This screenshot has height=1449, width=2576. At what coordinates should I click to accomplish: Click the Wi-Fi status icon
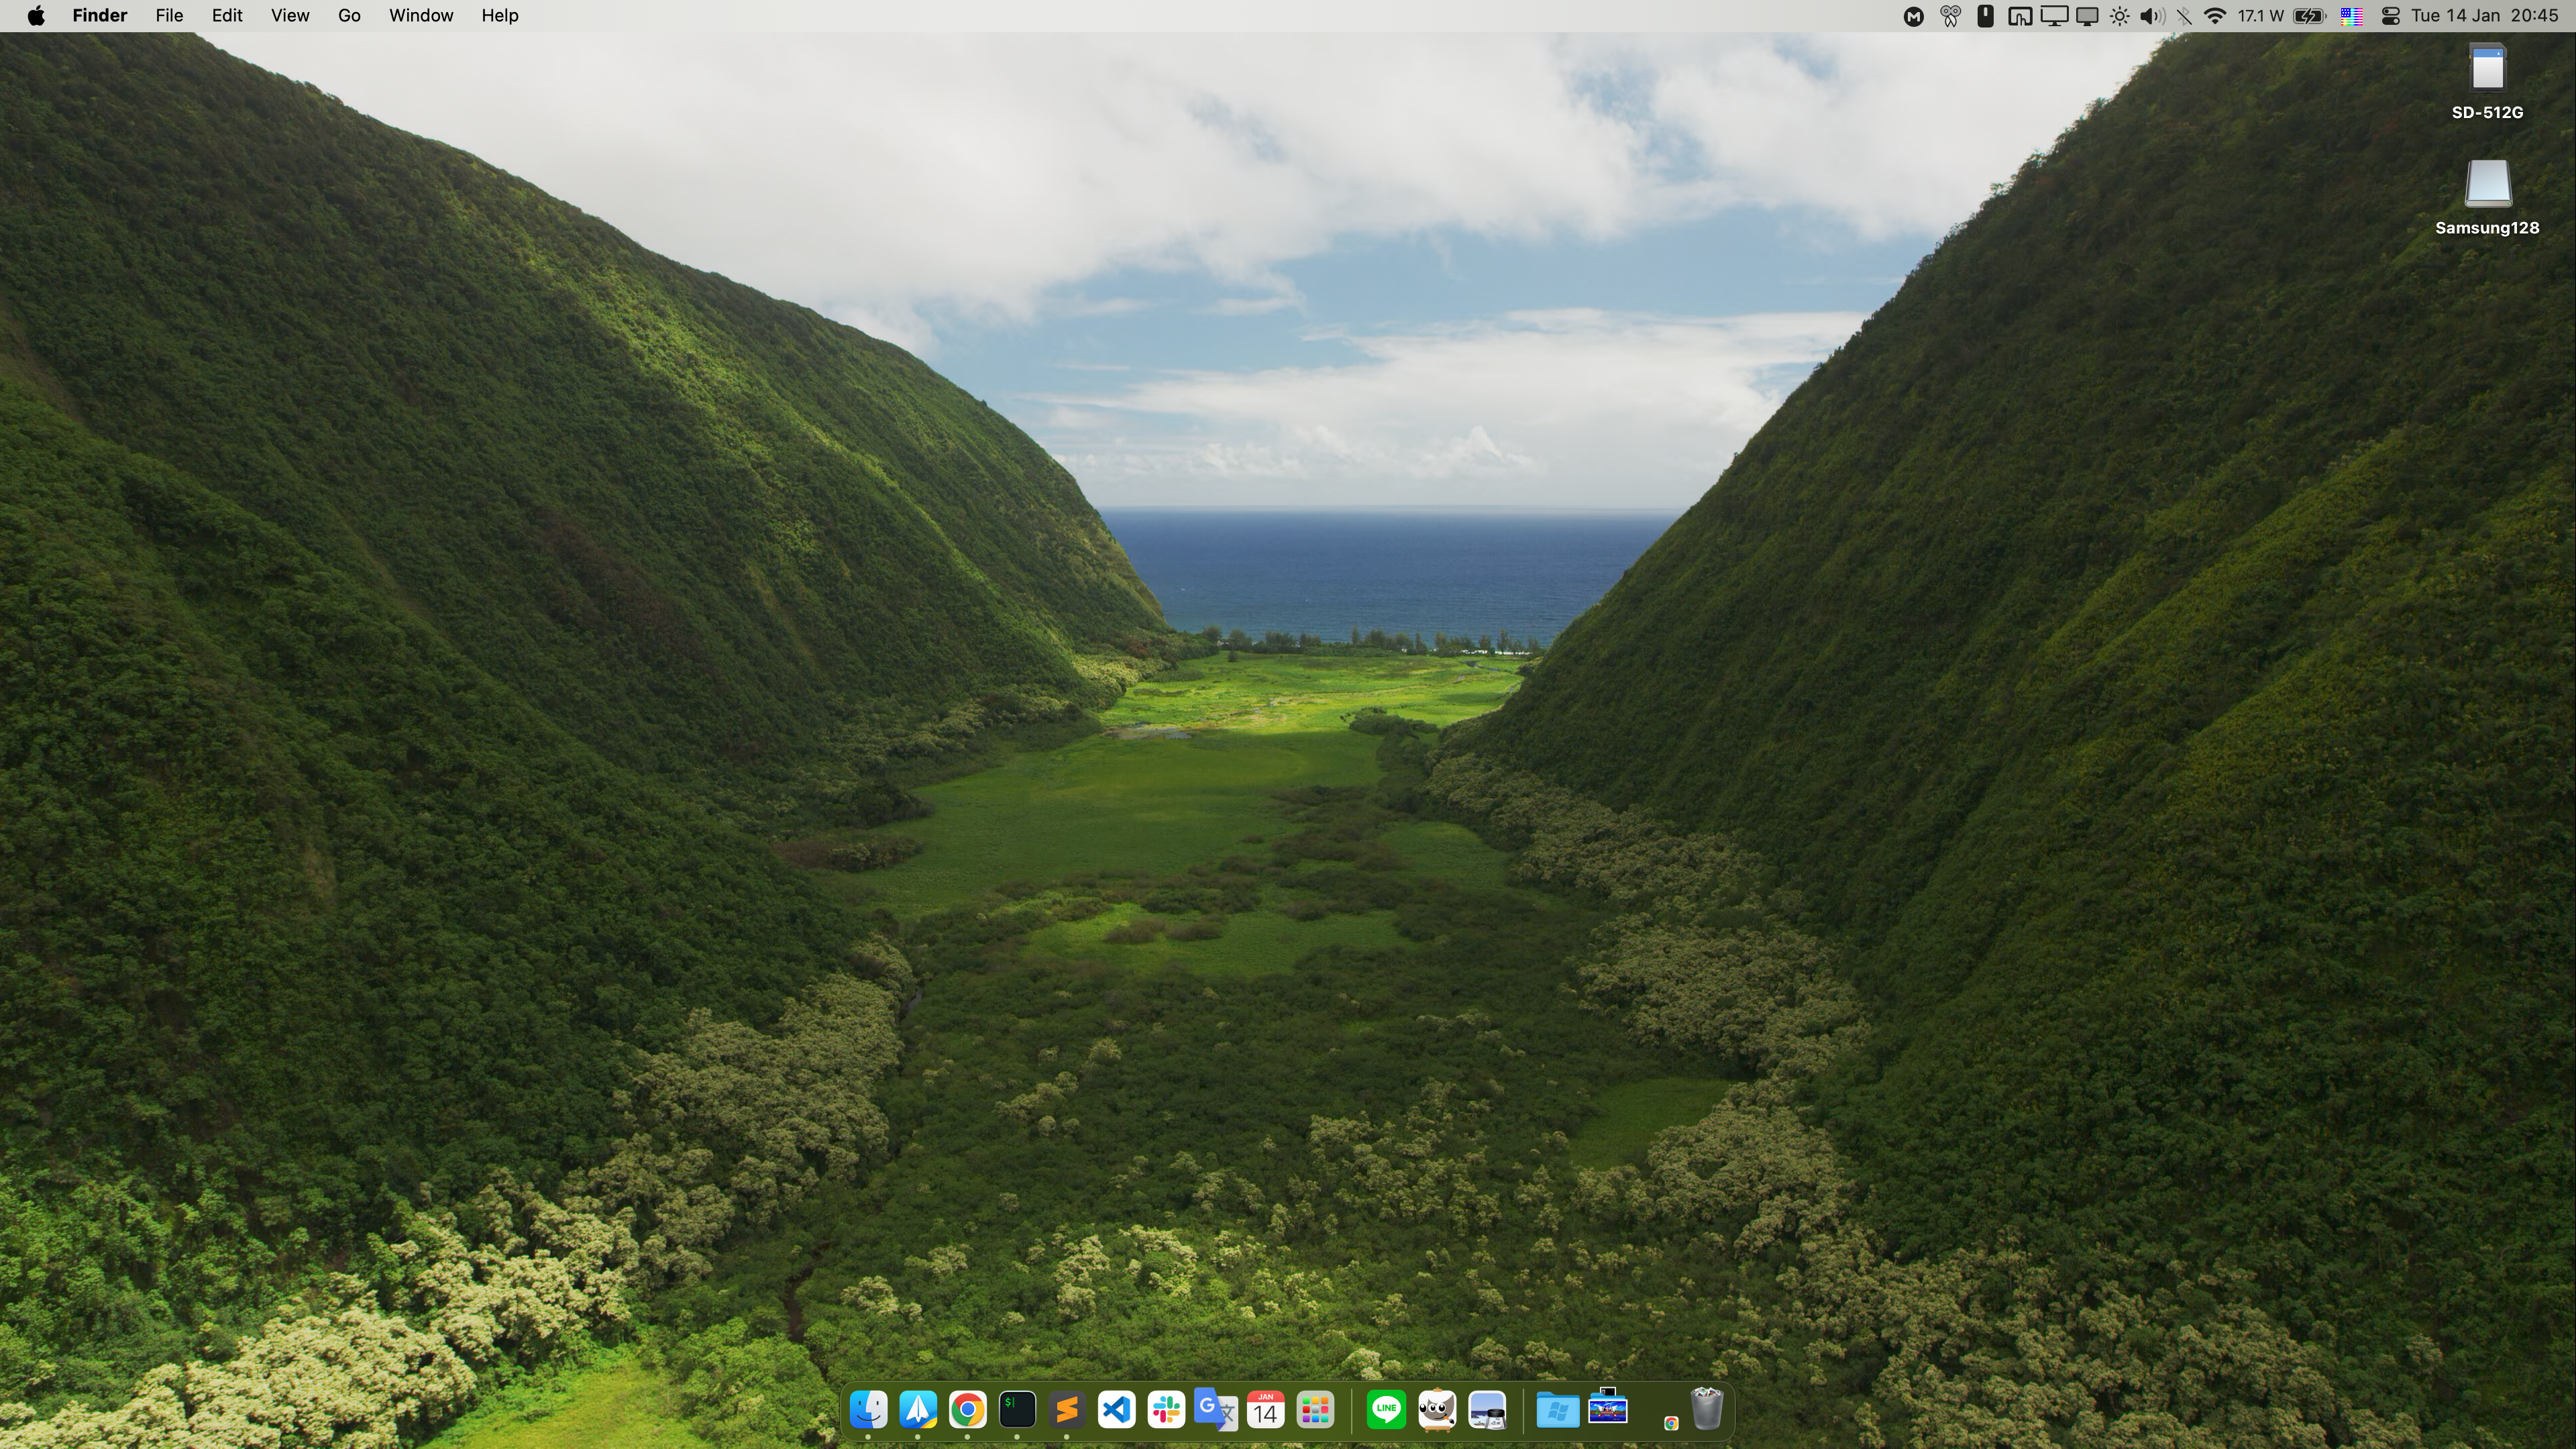click(2215, 16)
